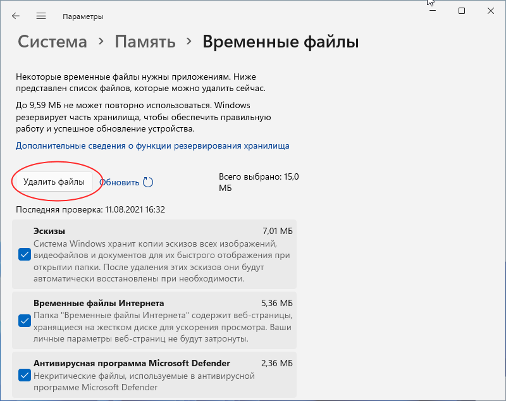
Task: Click the 7,01 МБ size label
Action: coord(277,231)
